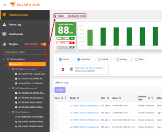
Task: Sort the Condition Type column
Action: 149,98
